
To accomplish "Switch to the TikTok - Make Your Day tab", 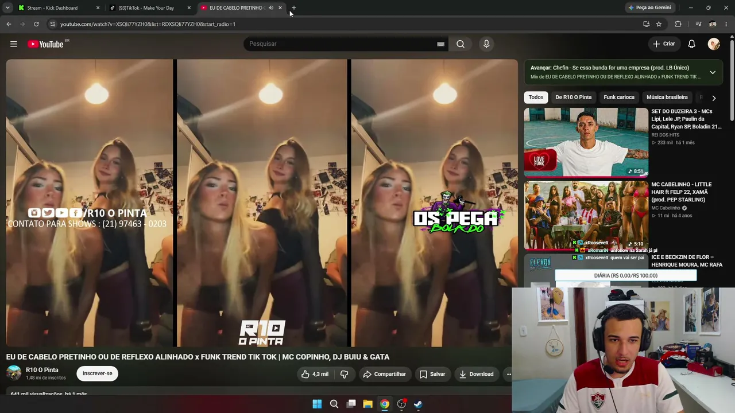I will click(146, 8).
